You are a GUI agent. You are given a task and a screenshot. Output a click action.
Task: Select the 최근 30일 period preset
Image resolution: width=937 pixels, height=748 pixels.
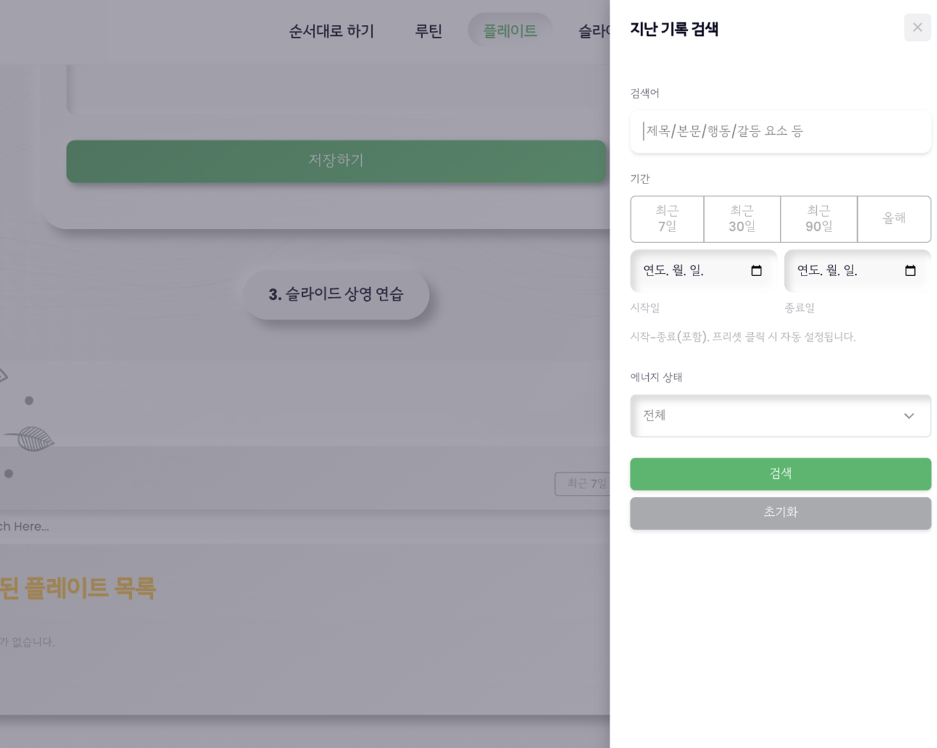(x=741, y=219)
